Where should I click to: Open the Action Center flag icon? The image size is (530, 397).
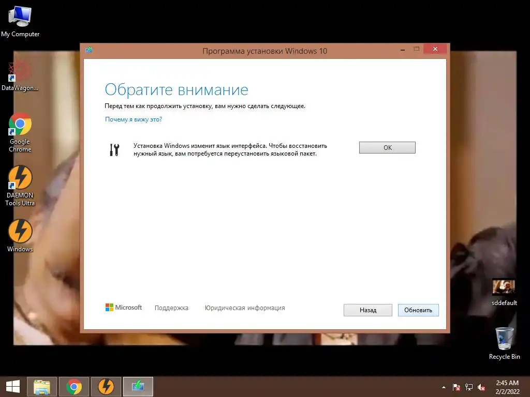[457, 387]
